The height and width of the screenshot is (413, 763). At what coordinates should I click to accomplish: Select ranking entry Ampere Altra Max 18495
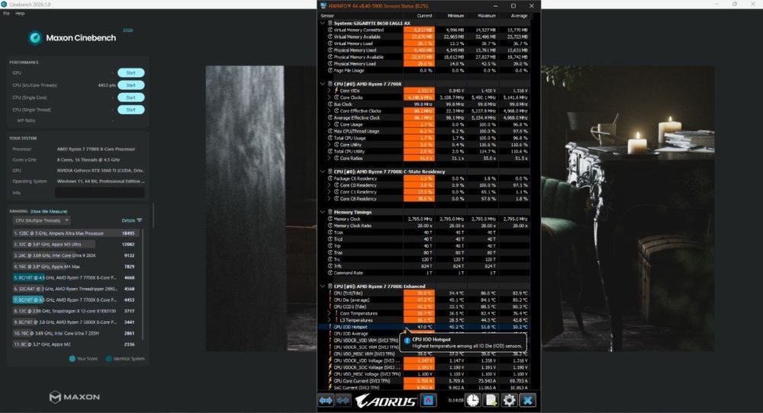click(x=75, y=233)
